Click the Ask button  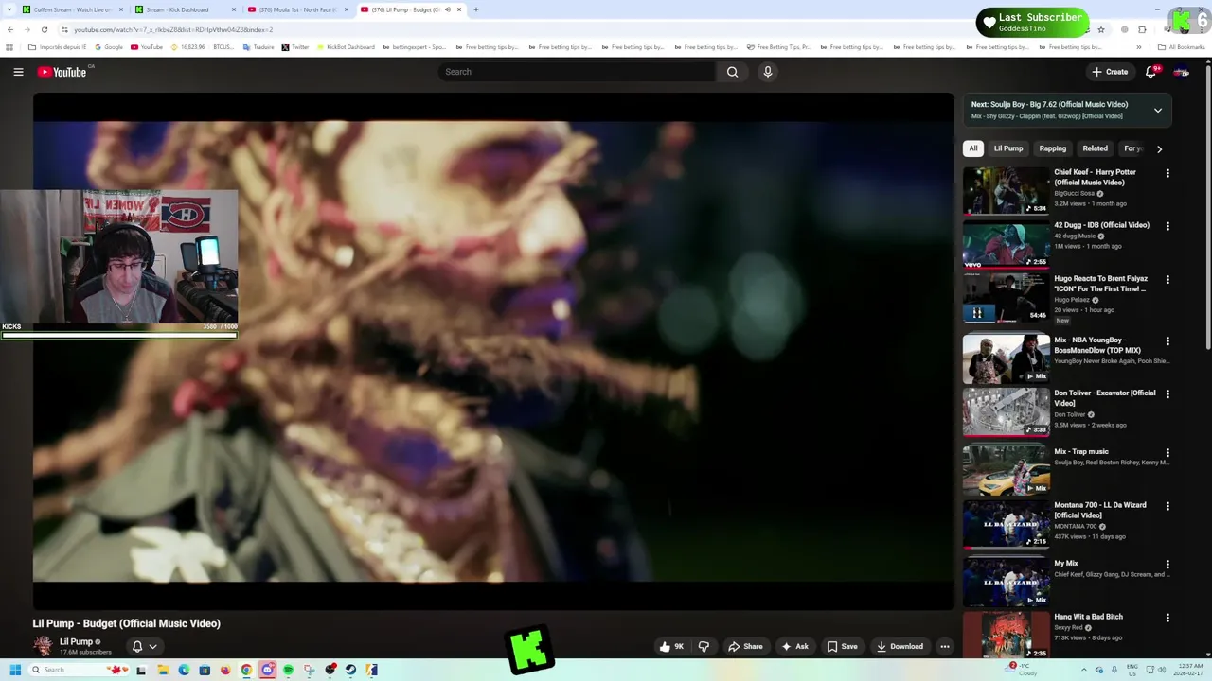coord(794,647)
